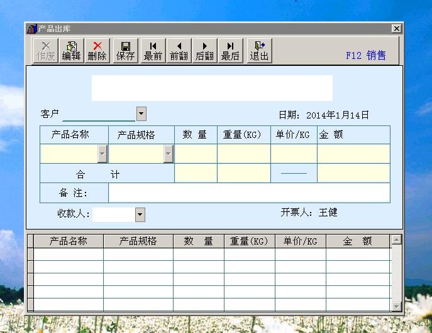
Task: Click the F12 销售 label
Action: (366, 55)
